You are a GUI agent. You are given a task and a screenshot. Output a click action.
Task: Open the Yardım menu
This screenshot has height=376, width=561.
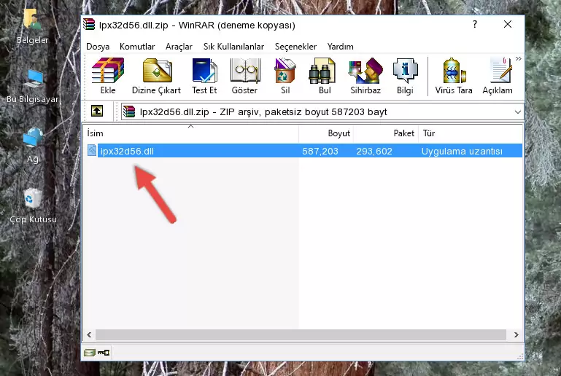(340, 47)
